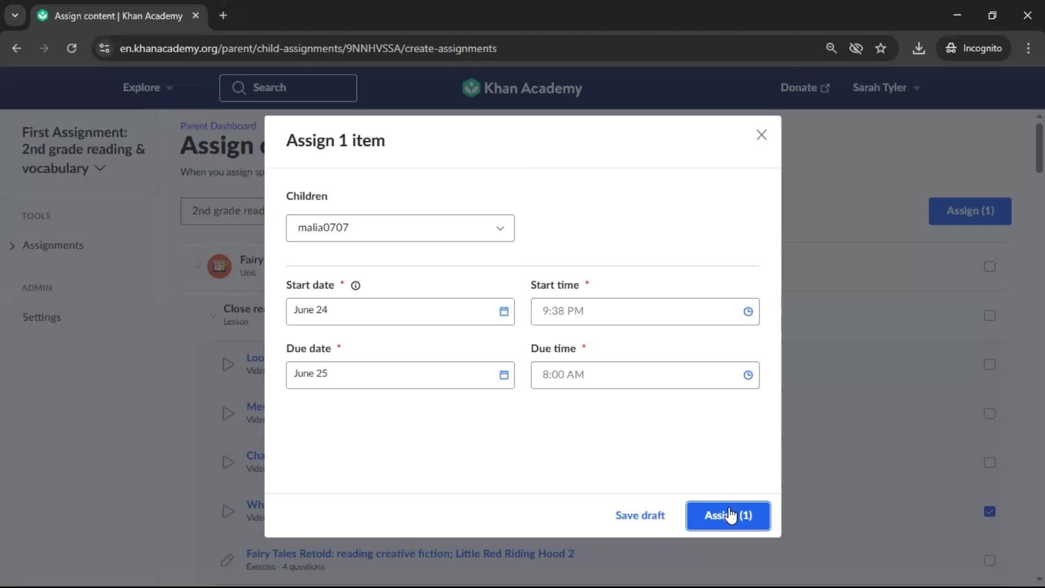Click the browser back arrow
Image resolution: width=1045 pixels, height=588 pixels.
[x=17, y=48]
